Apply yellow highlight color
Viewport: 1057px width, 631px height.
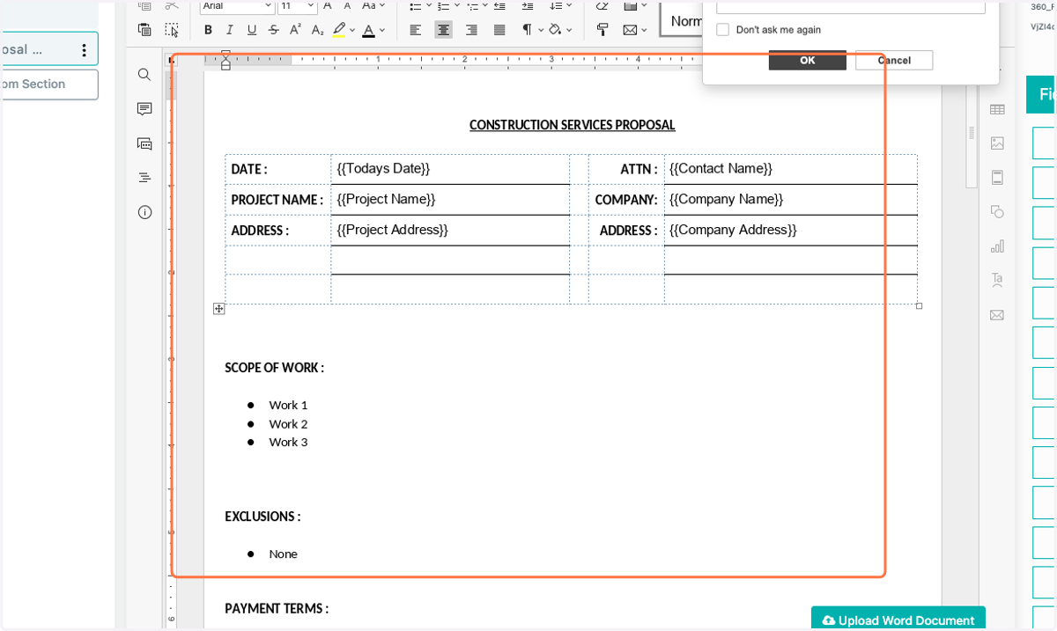(x=339, y=30)
